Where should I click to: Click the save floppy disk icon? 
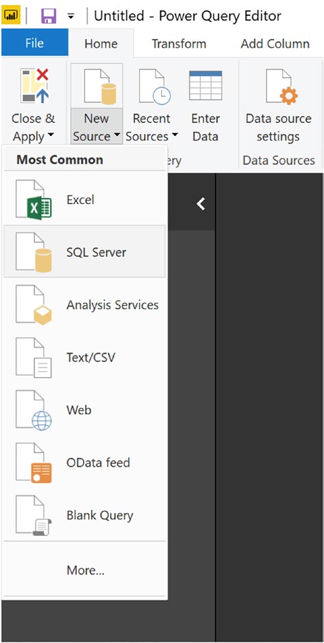click(x=49, y=16)
